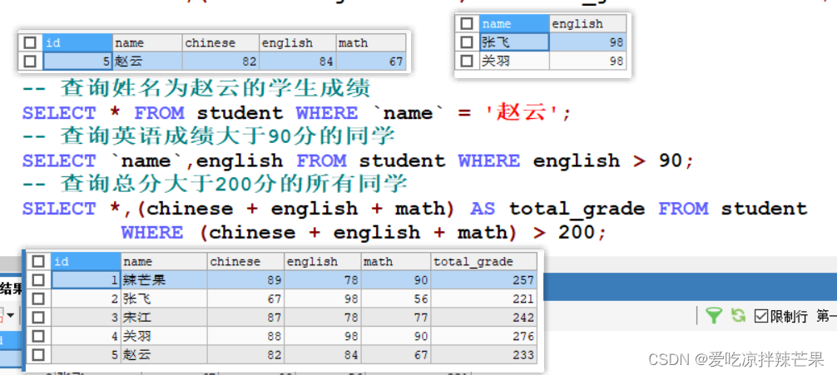Image resolution: width=837 pixels, height=375 pixels.
Task: Select total_grade cell 257
Action: [483, 280]
